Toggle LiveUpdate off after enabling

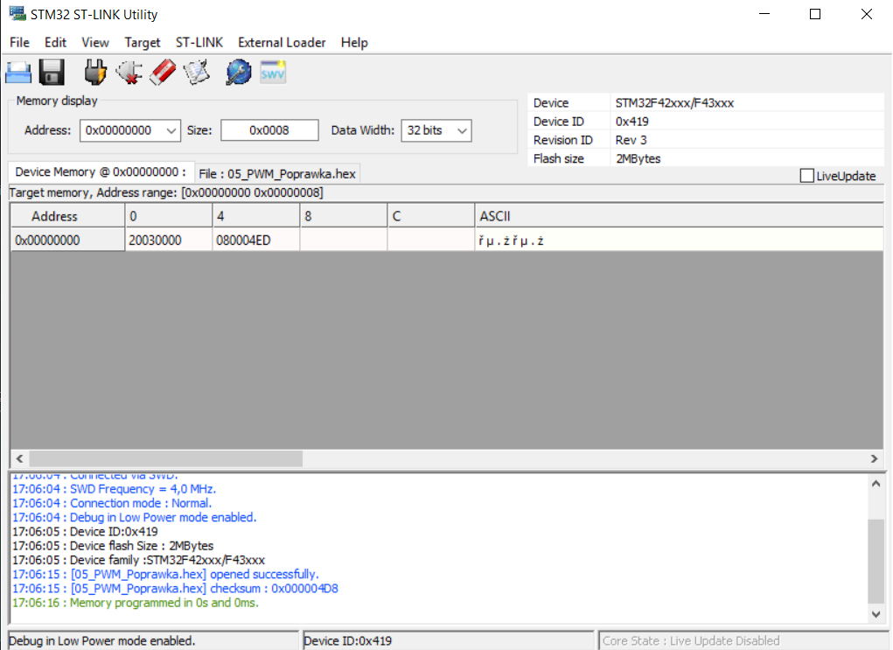(x=806, y=175)
